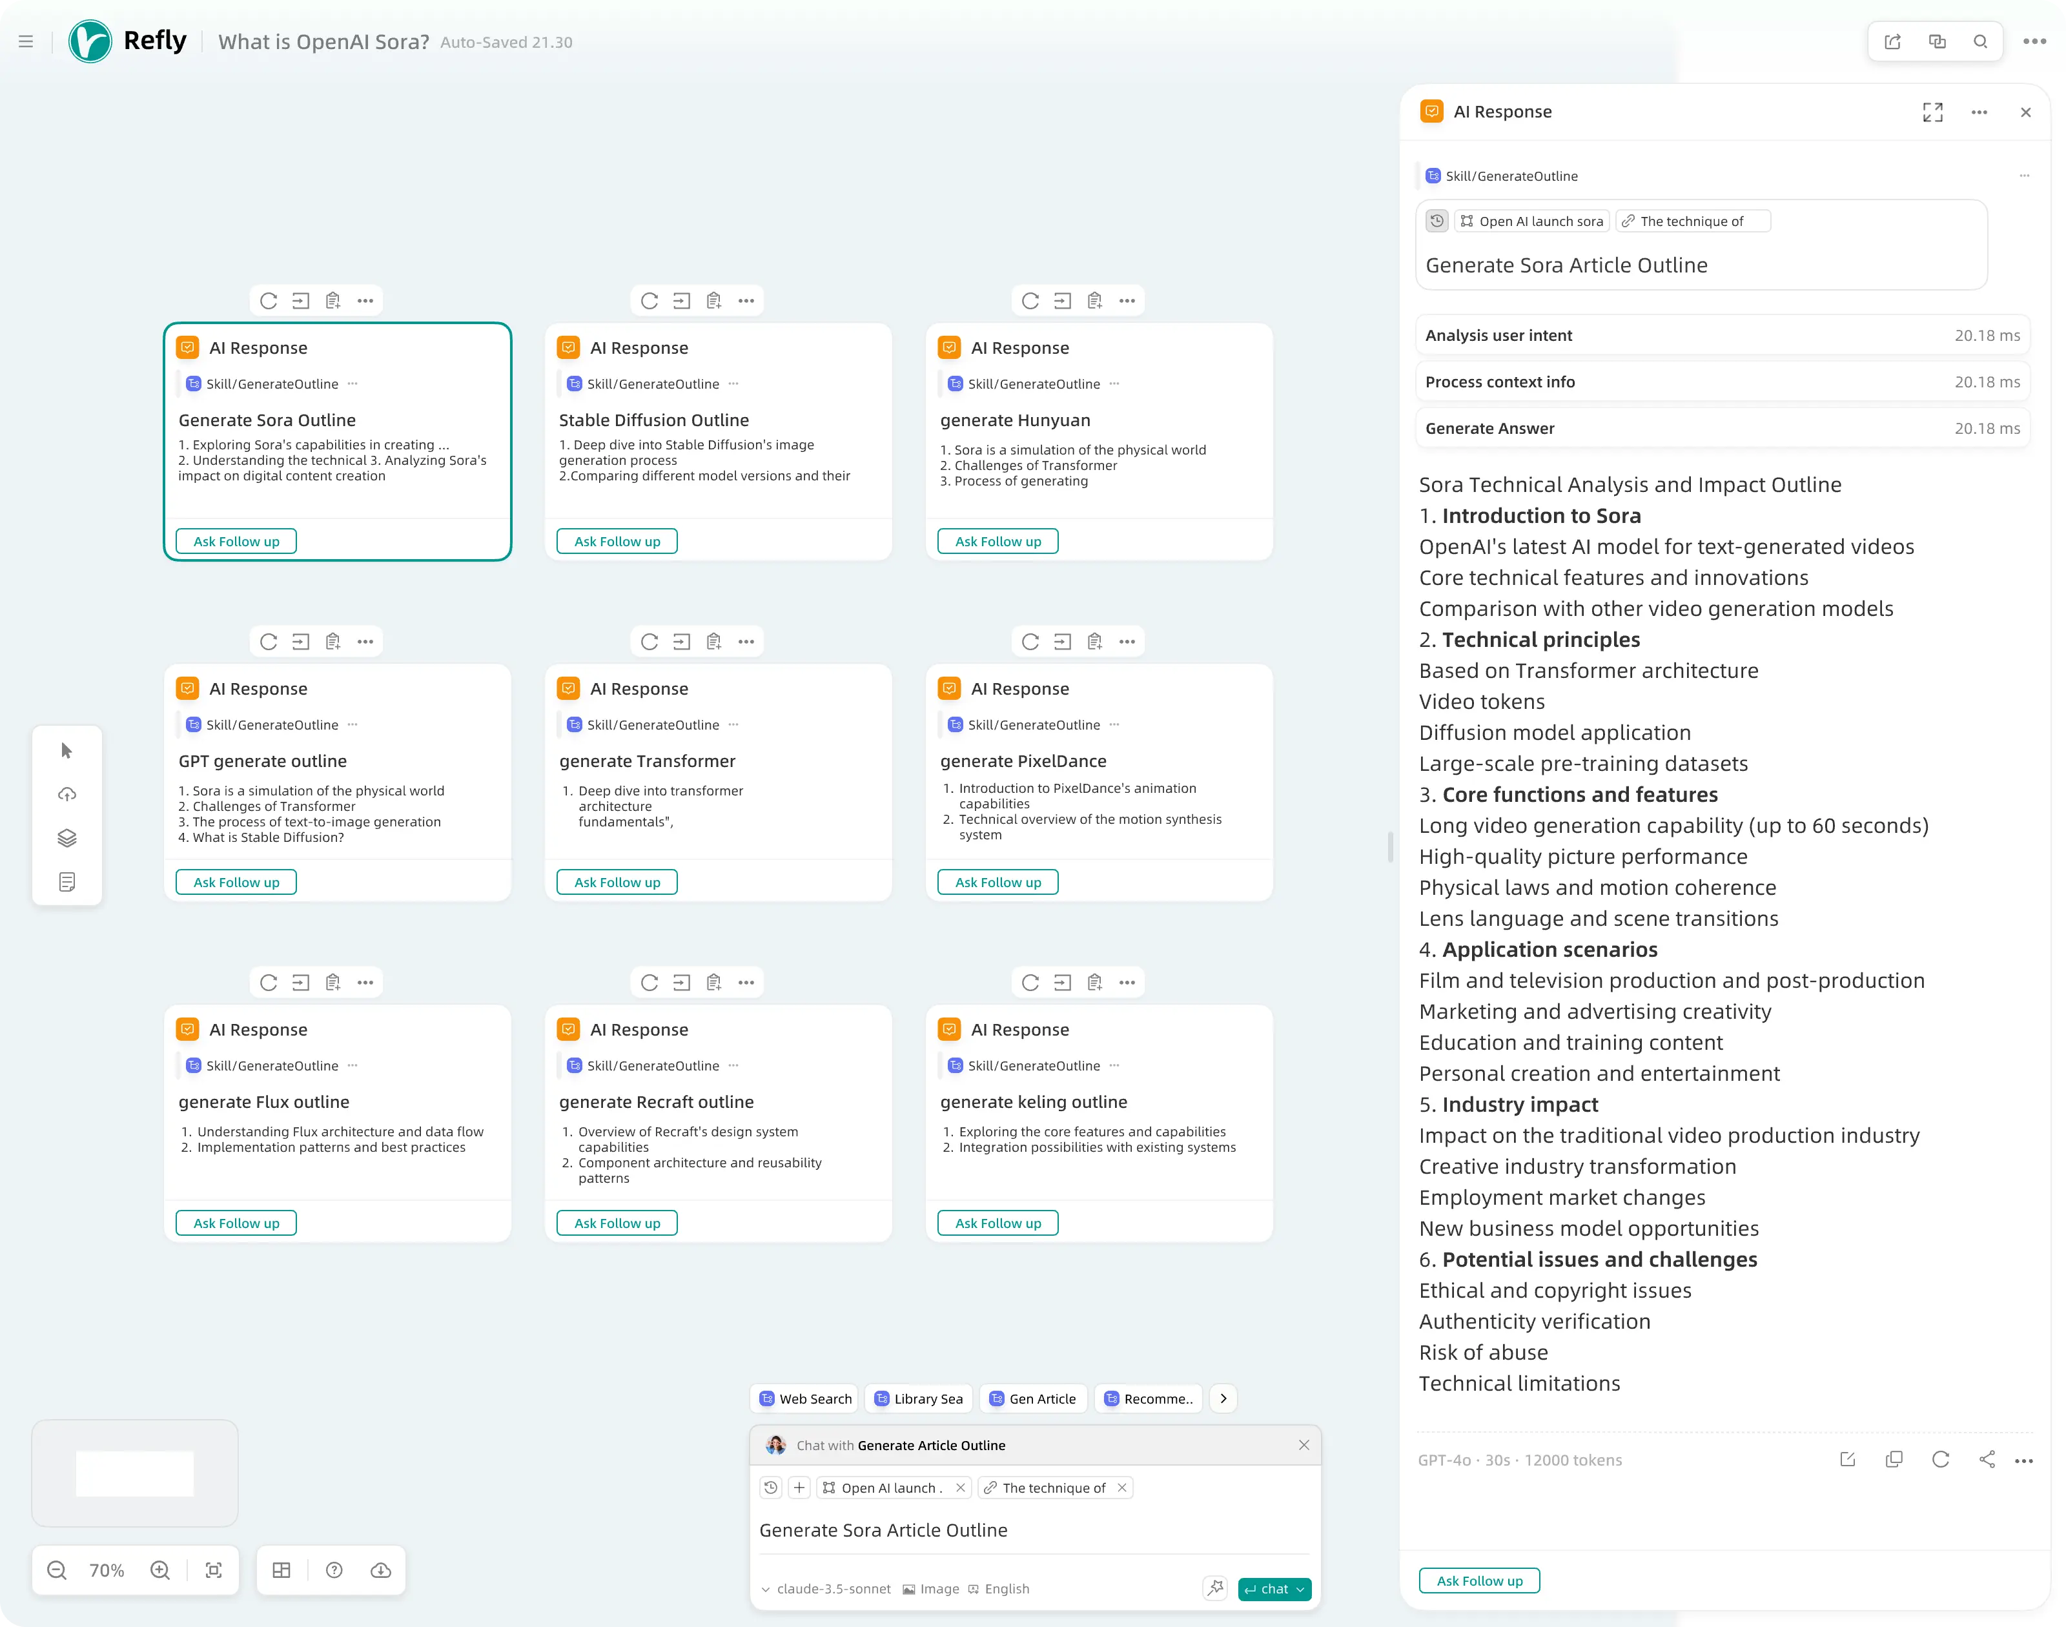Expand more skills with the right chevron arrow

click(x=1223, y=1397)
